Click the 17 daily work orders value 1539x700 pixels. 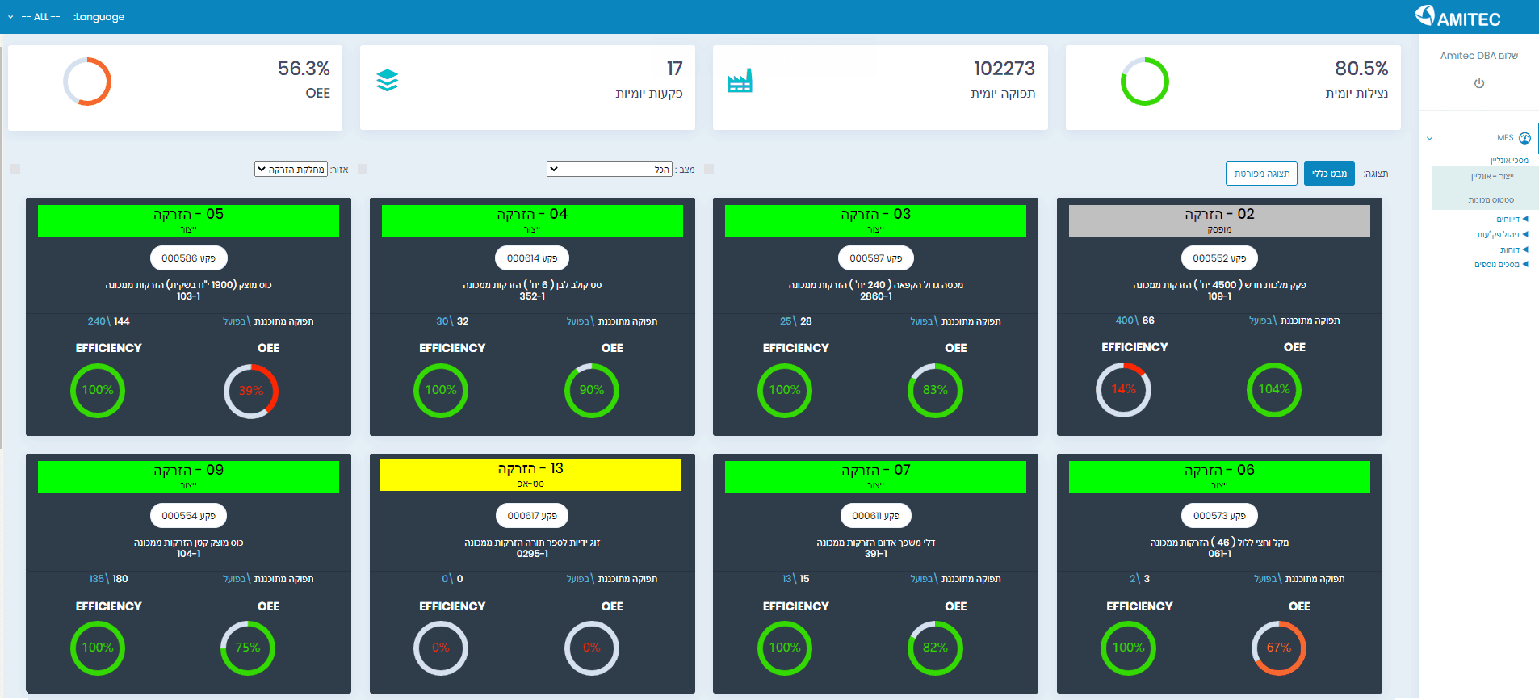(674, 69)
